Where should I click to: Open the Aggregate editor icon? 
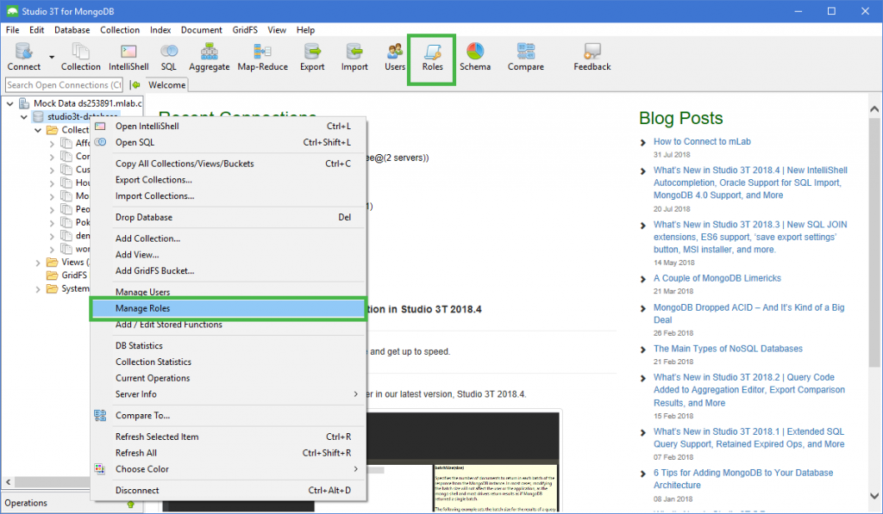coord(209,58)
